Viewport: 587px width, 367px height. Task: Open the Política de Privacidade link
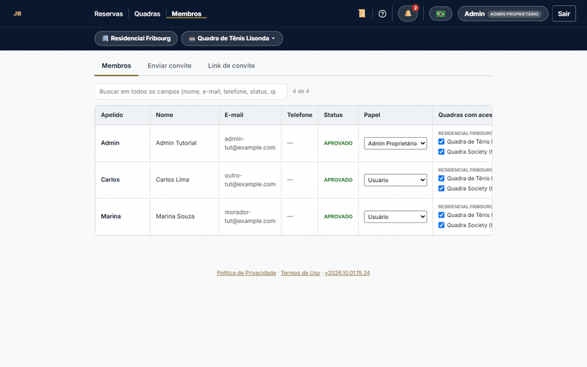coord(246,273)
